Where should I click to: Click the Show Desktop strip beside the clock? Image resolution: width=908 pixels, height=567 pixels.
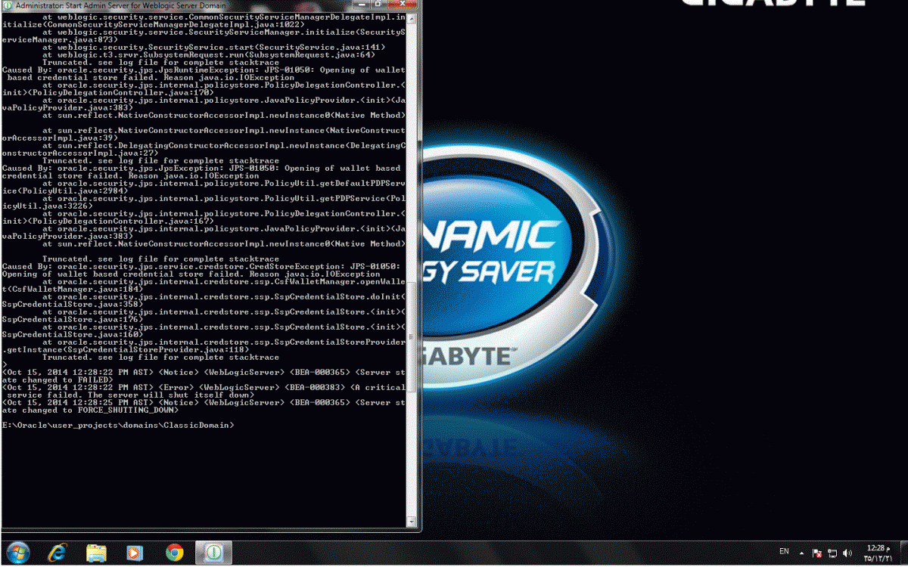point(903,553)
